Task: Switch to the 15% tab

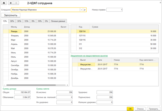Action: tap(26, 21)
